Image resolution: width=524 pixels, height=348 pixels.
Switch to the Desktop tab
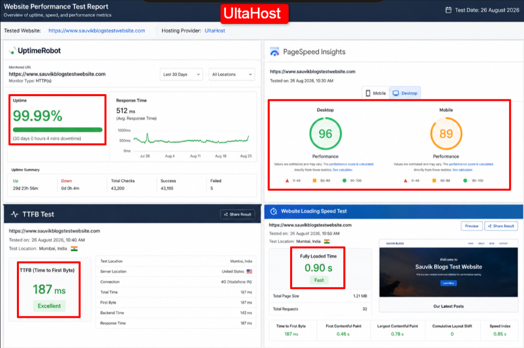(405, 93)
